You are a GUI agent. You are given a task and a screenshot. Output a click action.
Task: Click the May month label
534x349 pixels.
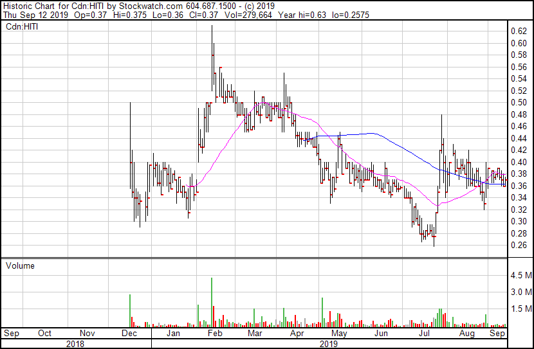pyautogui.click(x=339, y=334)
